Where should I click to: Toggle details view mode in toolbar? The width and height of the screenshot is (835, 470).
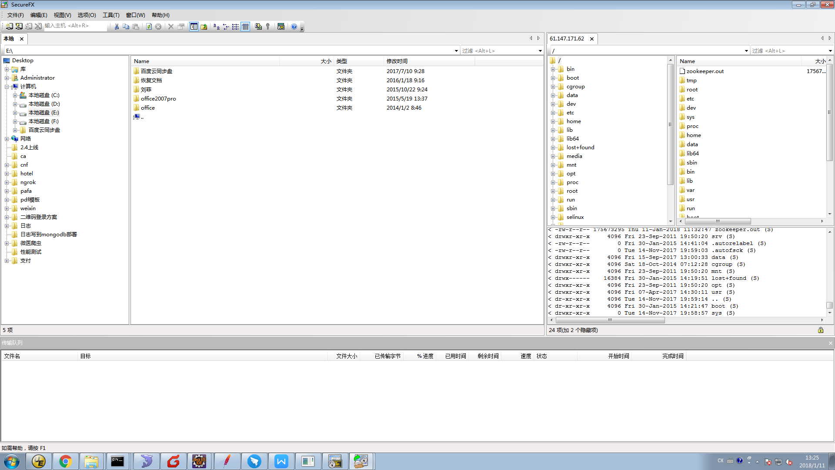245,27
